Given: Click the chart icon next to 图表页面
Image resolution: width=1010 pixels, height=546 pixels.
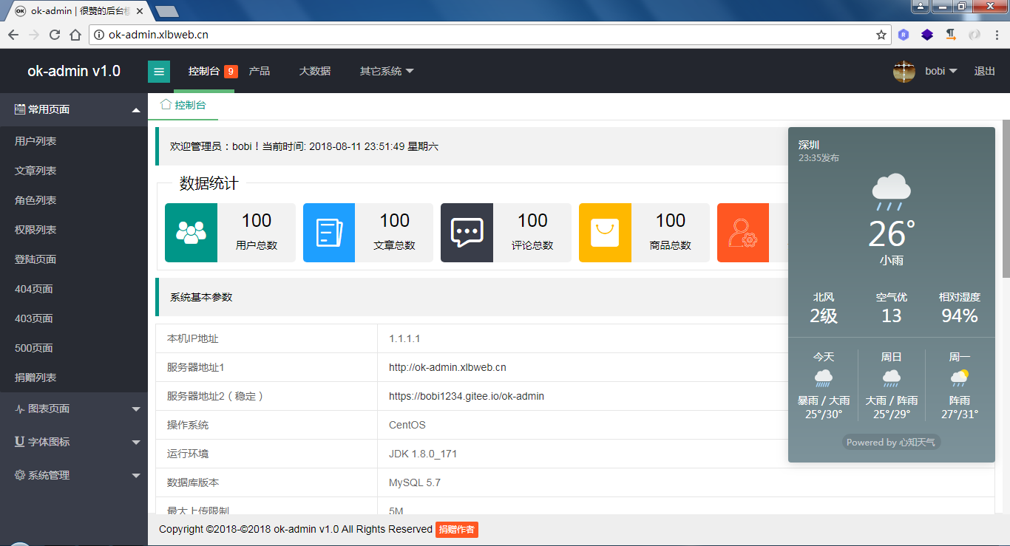Looking at the screenshot, I should tap(20, 408).
